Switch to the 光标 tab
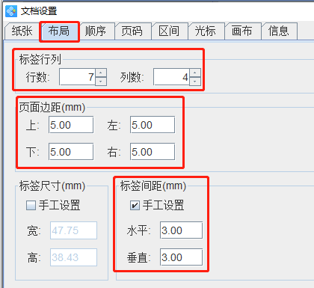The width and height of the screenshot is (314, 288). click(x=206, y=31)
